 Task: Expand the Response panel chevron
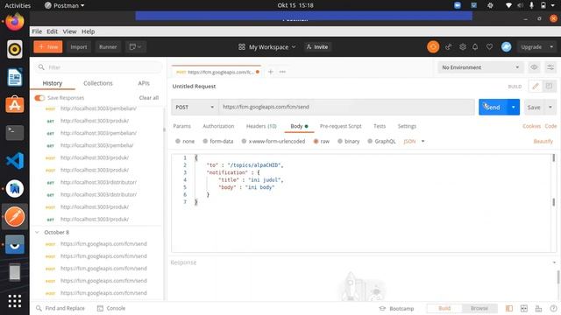coord(554,262)
